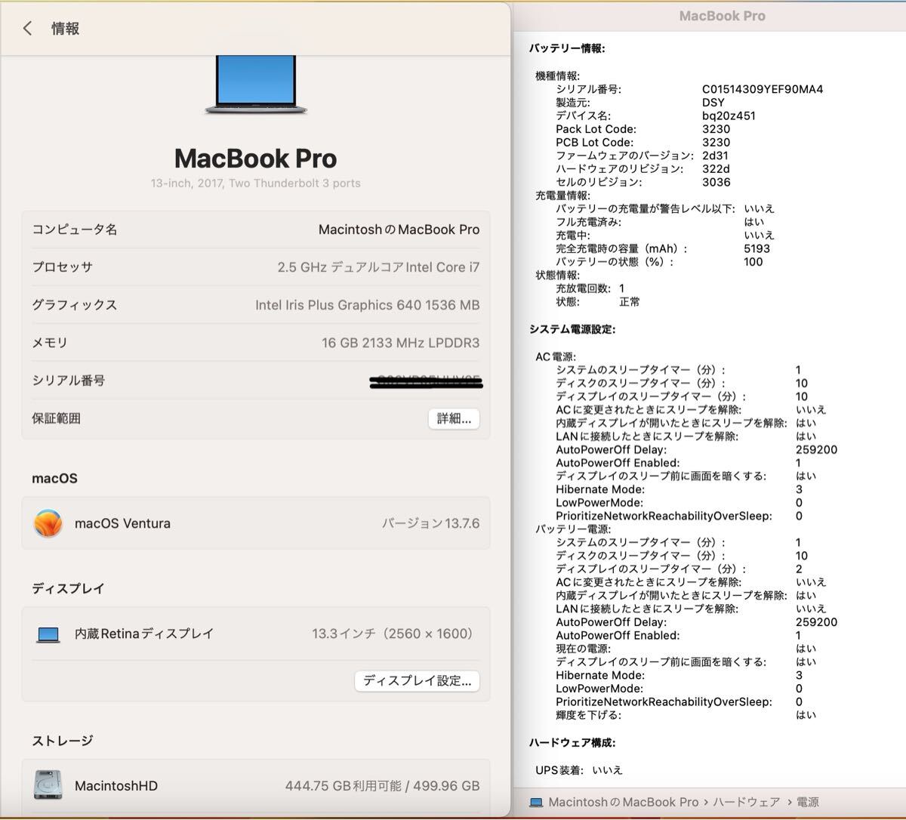Click the hardware revision value 322d
The width and height of the screenshot is (906, 820).
point(716,169)
